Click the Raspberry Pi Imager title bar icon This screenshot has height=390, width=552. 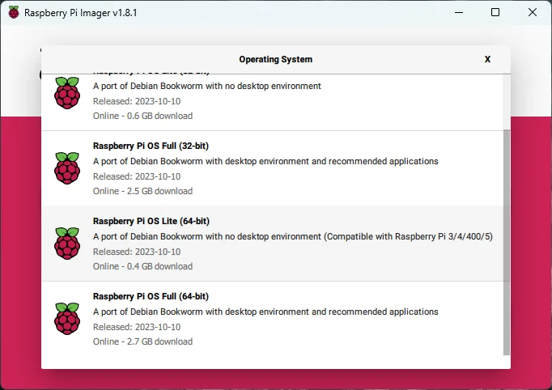(x=13, y=13)
